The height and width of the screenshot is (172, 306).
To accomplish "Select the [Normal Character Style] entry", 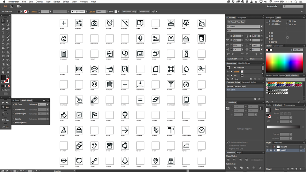I will [x=245, y=86].
